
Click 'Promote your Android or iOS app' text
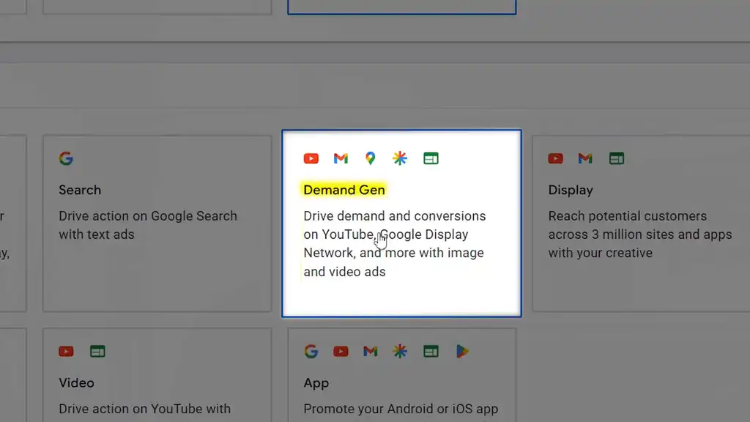click(x=401, y=409)
